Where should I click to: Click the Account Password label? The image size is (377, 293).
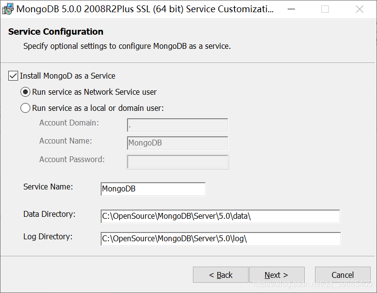(72, 159)
